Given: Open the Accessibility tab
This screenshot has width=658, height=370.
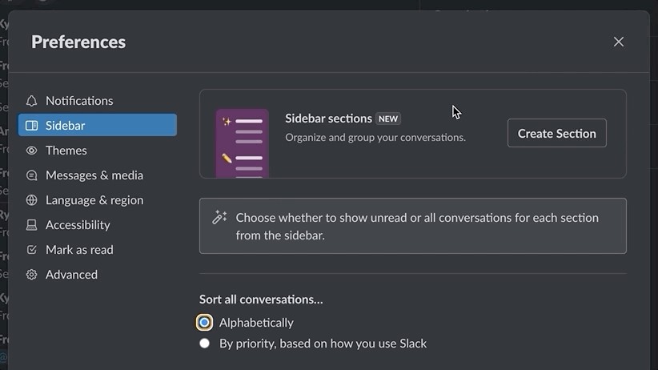Looking at the screenshot, I should 98,225.
